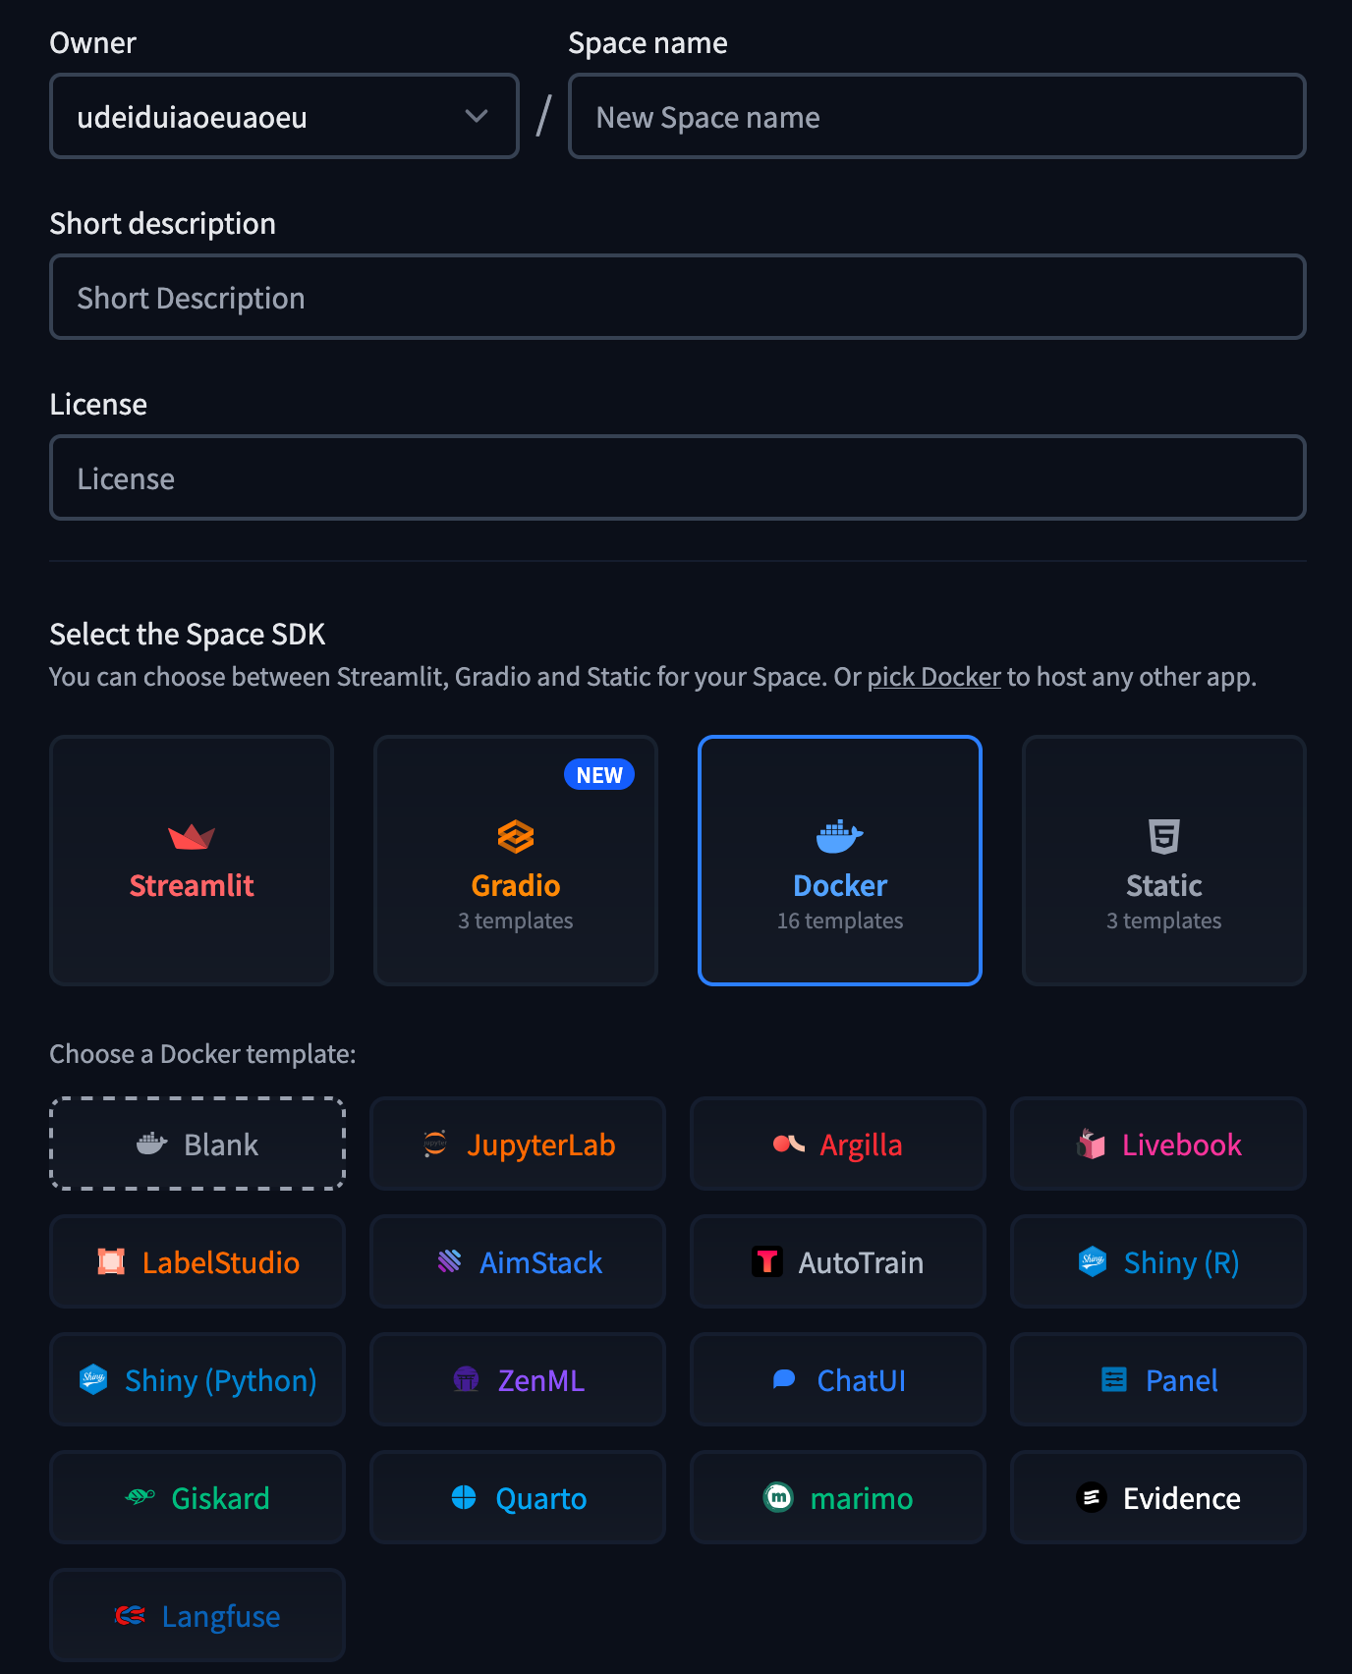Pick the Blank Docker template

click(197, 1144)
